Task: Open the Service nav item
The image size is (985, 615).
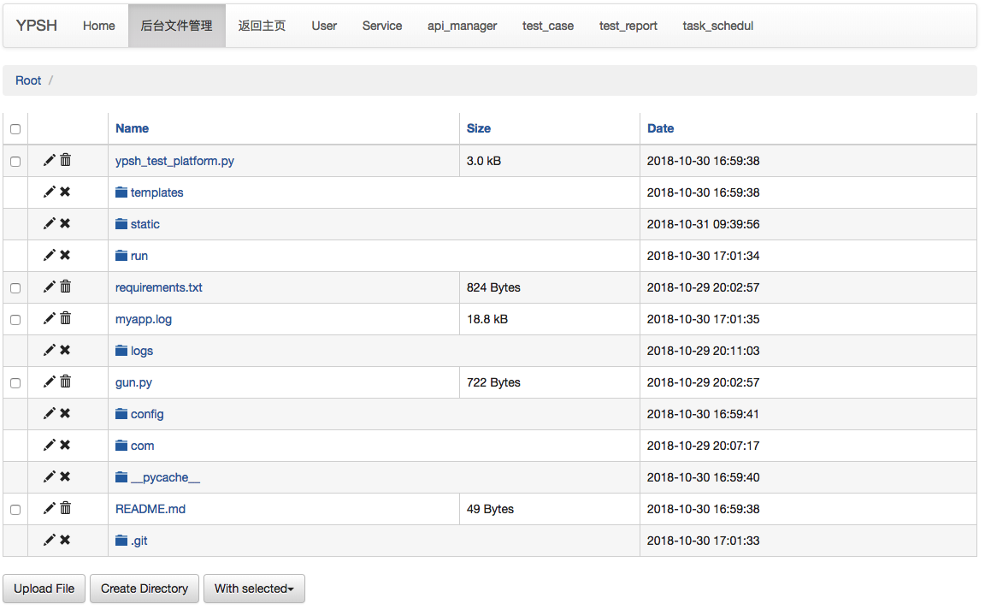Action: point(382,26)
